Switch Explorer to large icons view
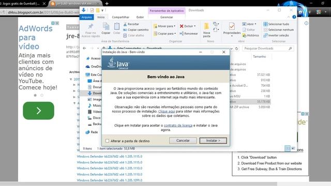The height and width of the screenshot is (186, 331). [293, 148]
